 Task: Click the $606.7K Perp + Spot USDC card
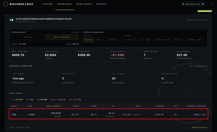26,55
